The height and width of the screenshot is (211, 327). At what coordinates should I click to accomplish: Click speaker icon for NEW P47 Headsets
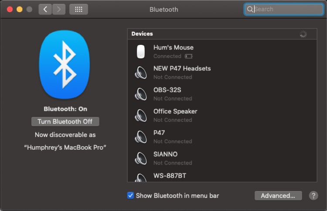click(140, 73)
